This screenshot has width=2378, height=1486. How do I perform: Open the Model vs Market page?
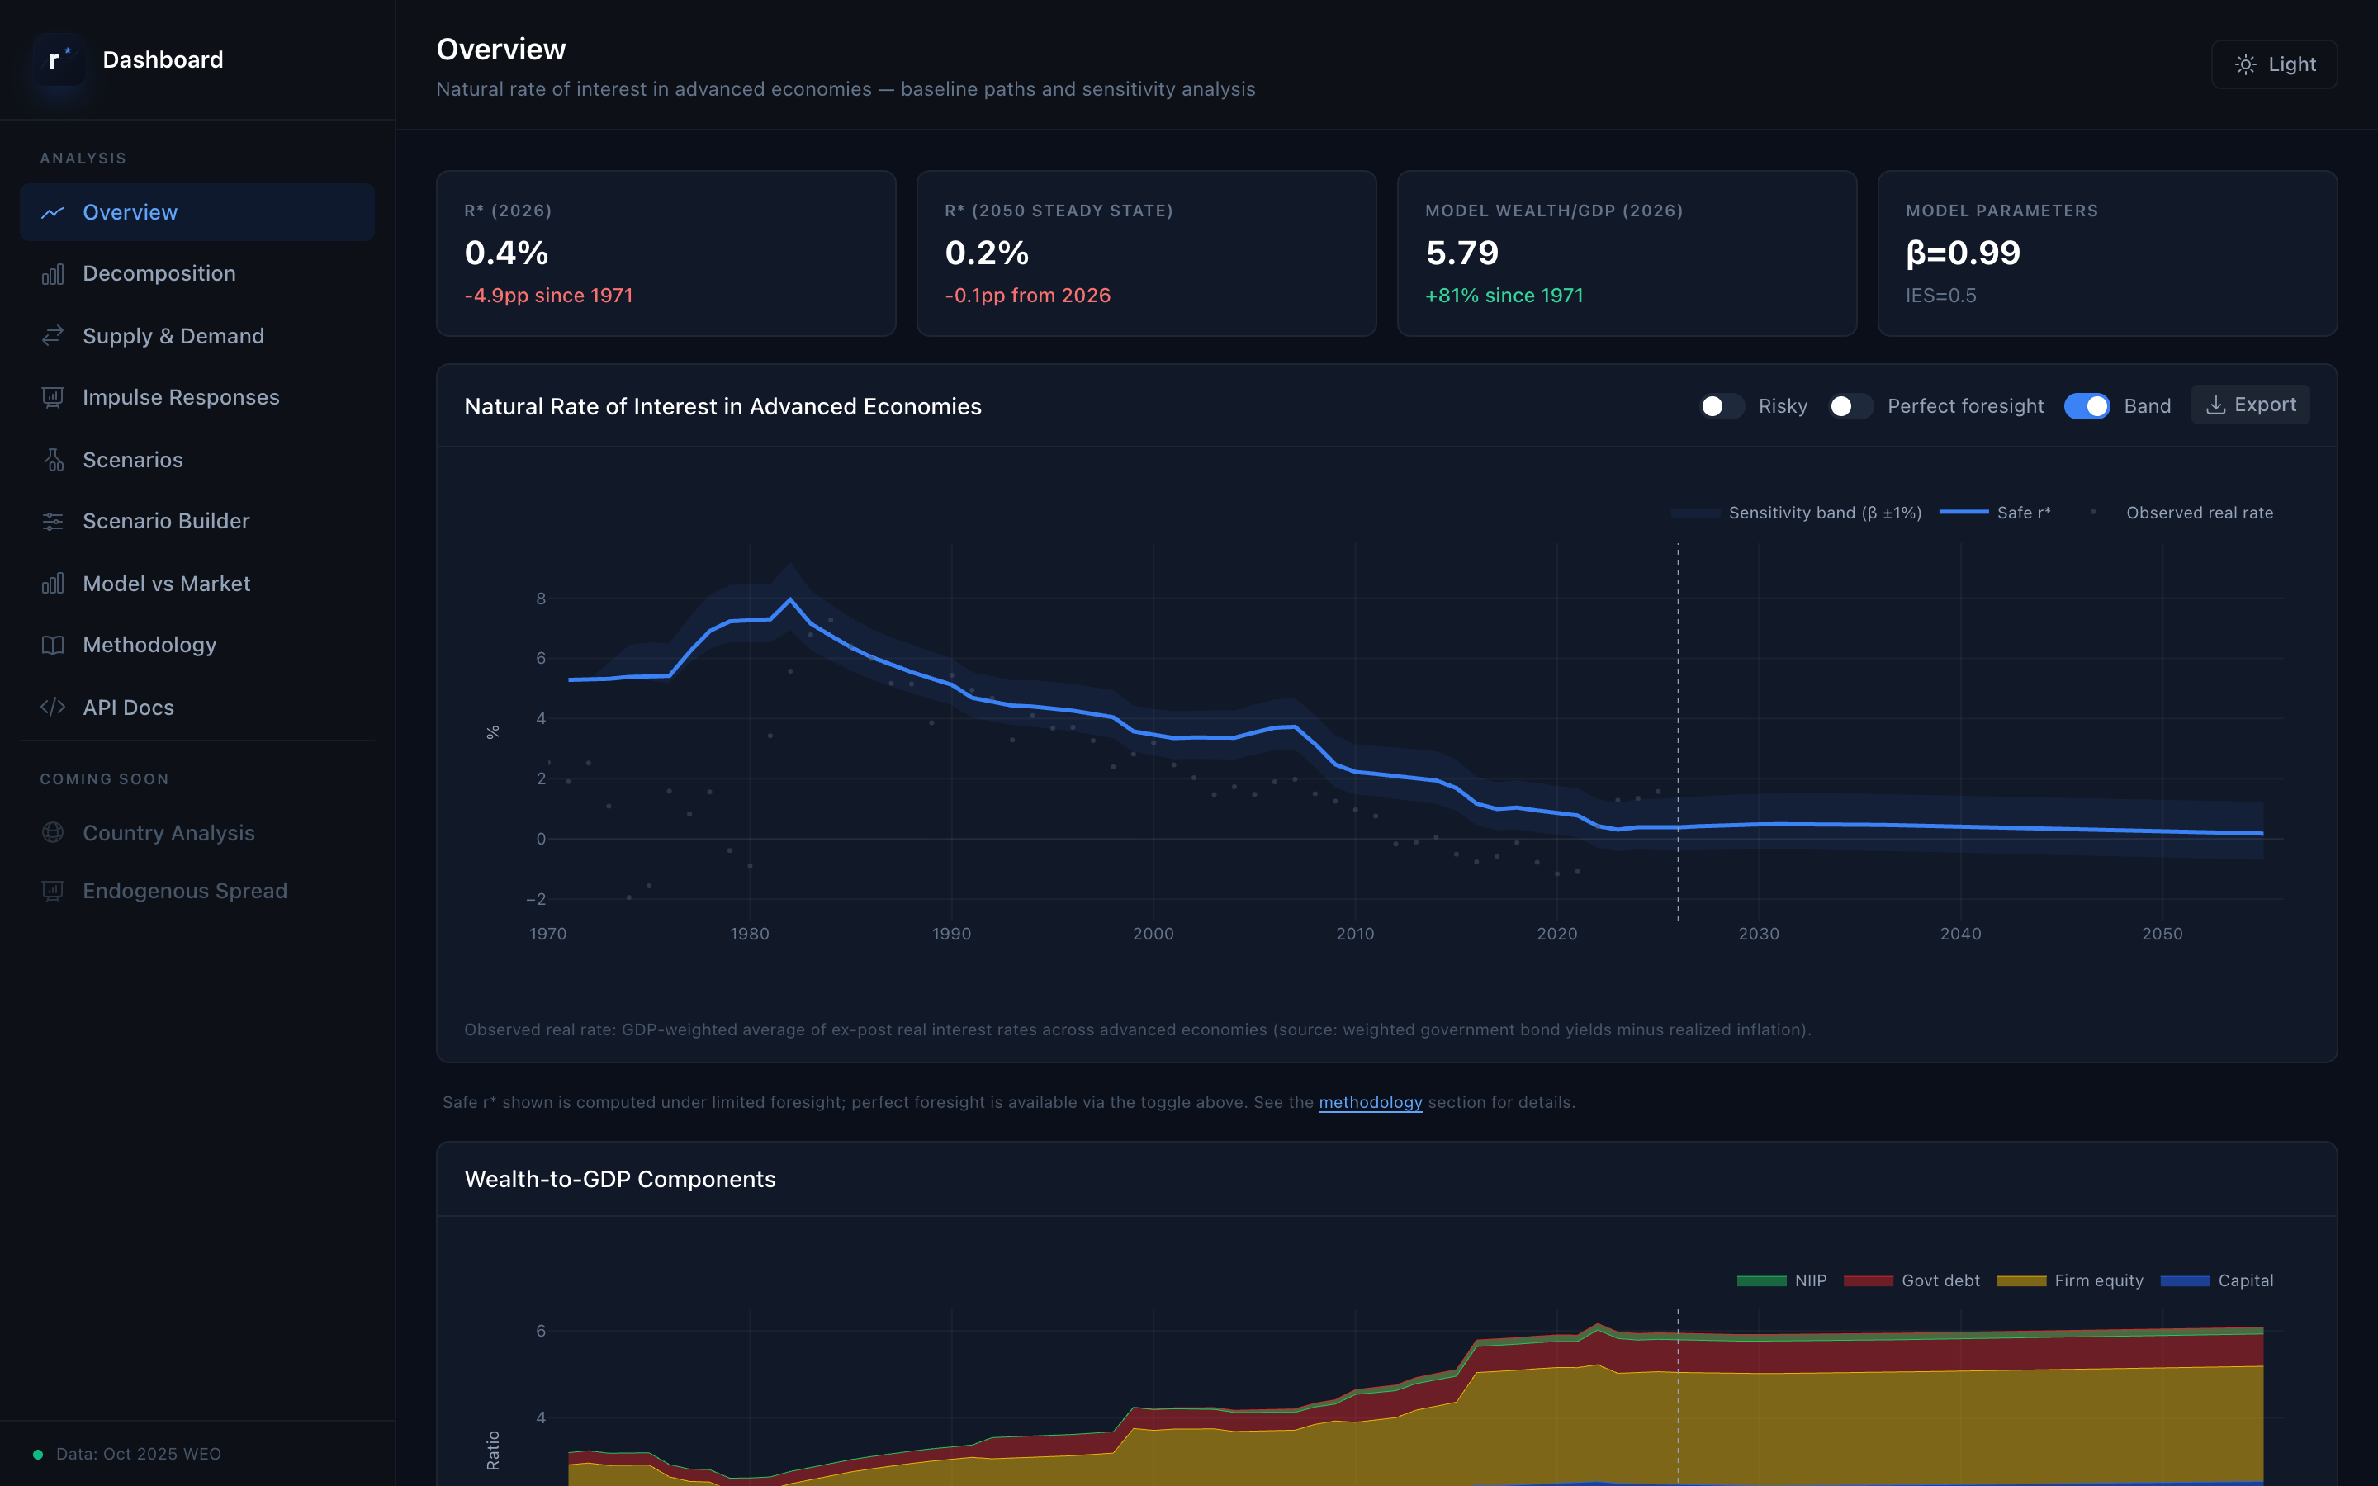[166, 584]
